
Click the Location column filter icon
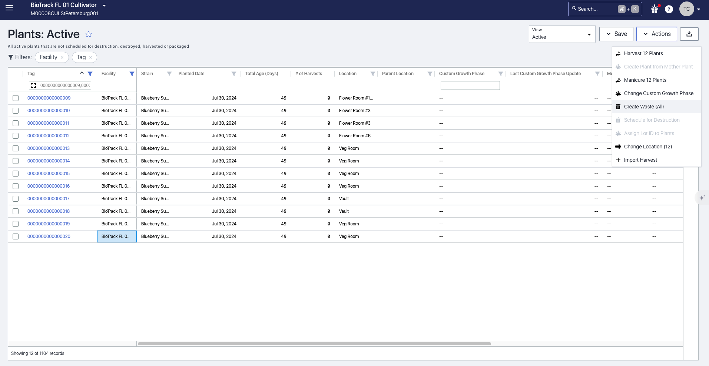coord(373,74)
